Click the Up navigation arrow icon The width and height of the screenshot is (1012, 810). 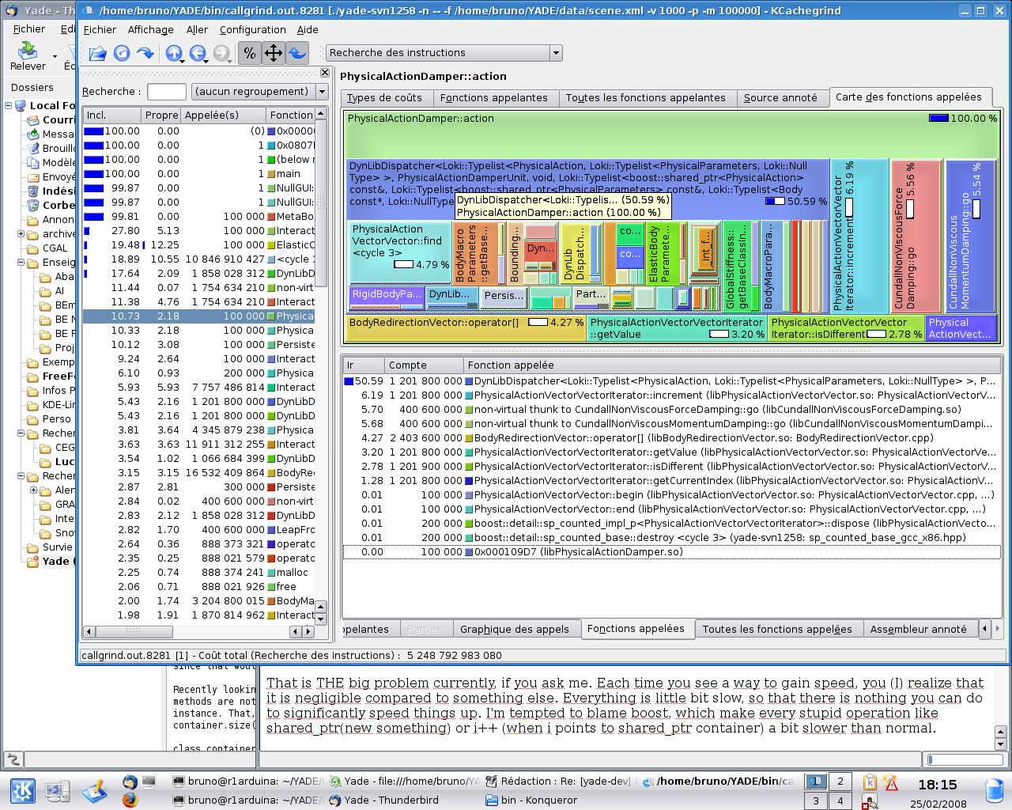(173, 53)
